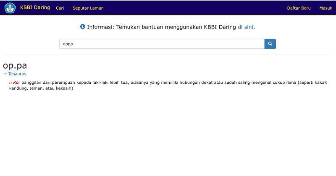Click the blue info icon
The width and height of the screenshot is (336, 176).
pos(82,26)
